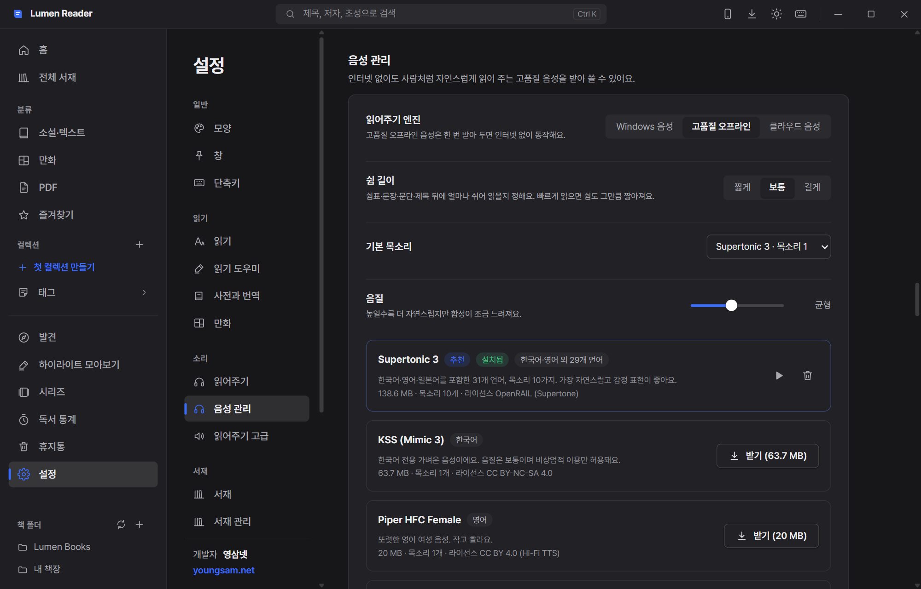Image resolution: width=921 pixels, height=589 pixels.
Task: Click the mobile device icon in title bar
Action: point(728,14)
